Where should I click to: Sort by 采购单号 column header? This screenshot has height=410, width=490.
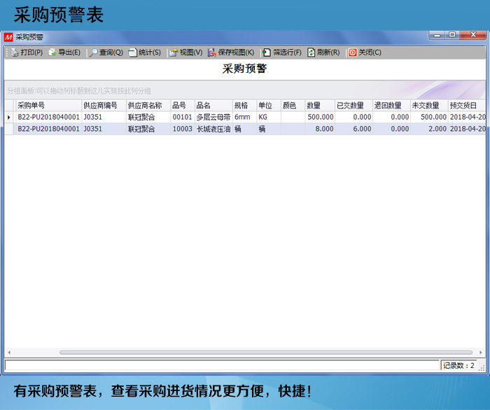(x=48, y=106)
